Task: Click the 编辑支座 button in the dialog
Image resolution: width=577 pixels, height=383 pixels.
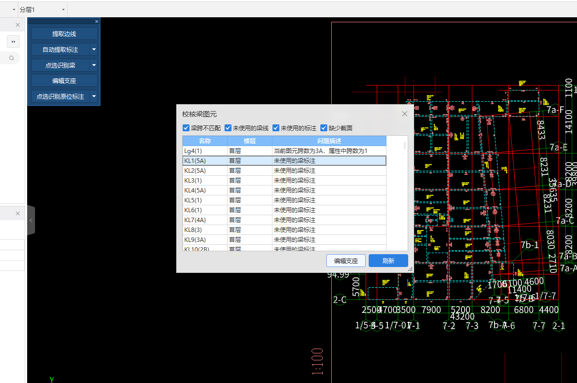Action: click(x=346, y=261)
